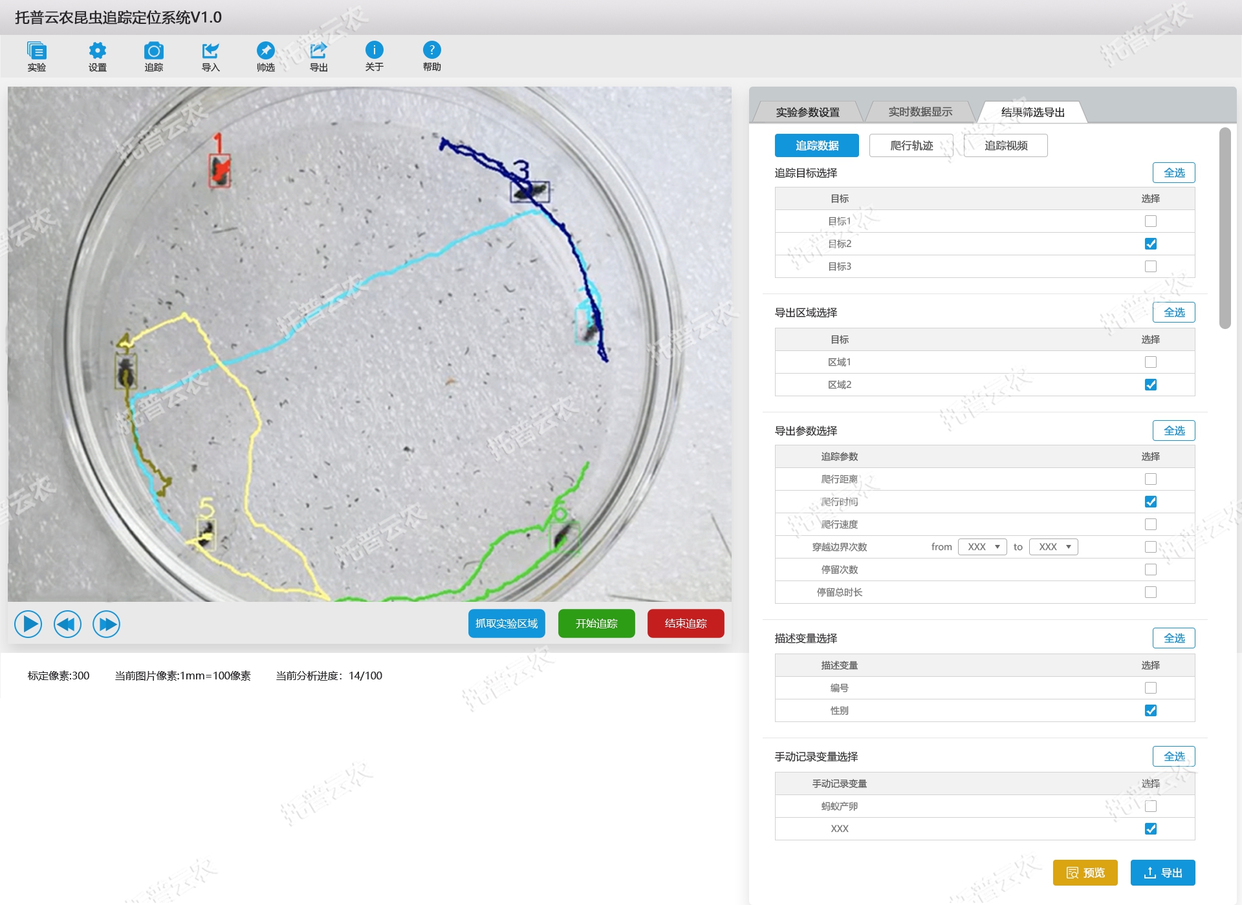Enable the 目标1 target checkbox

[x=1150, y=221]
